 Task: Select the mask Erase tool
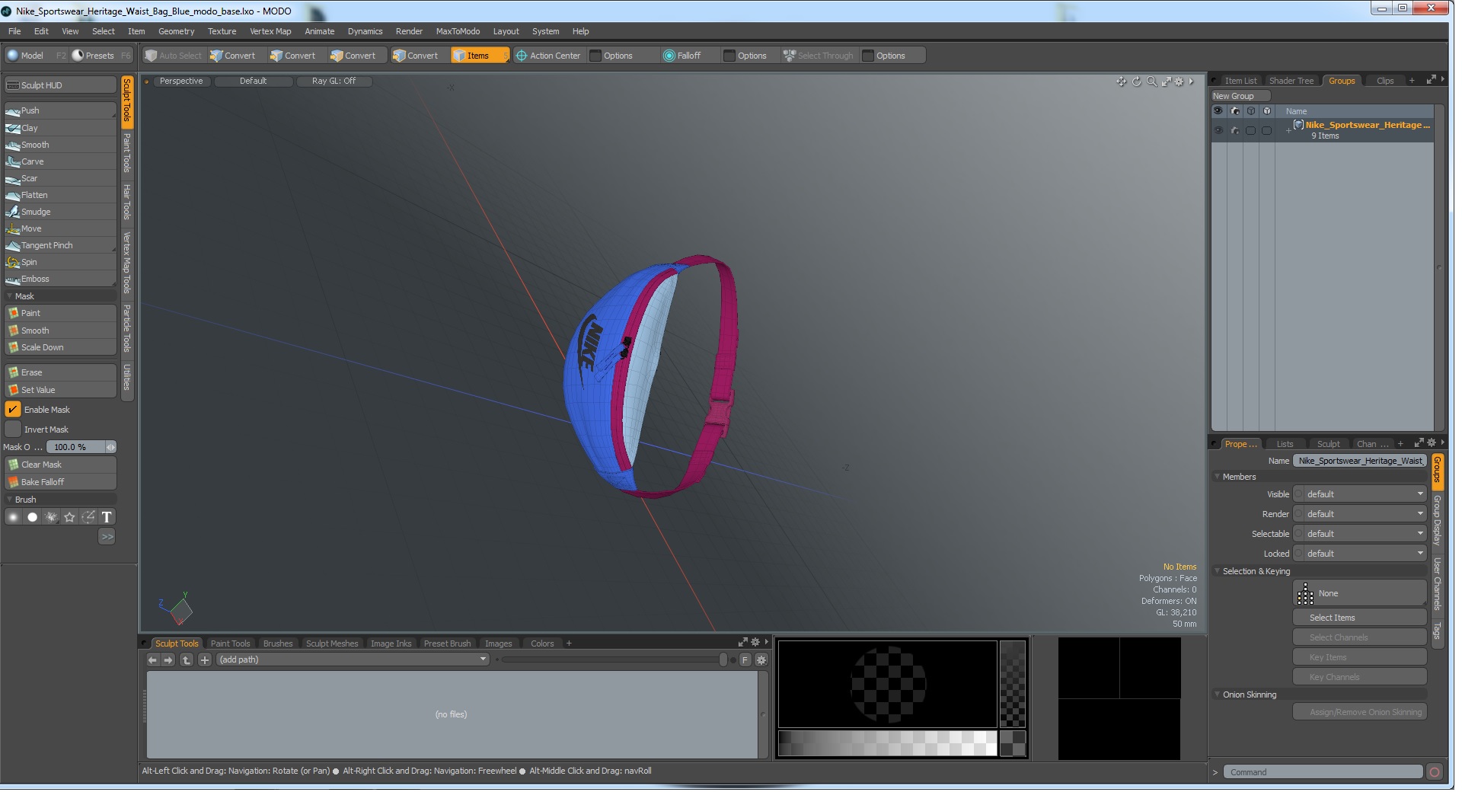pos(60,372)
